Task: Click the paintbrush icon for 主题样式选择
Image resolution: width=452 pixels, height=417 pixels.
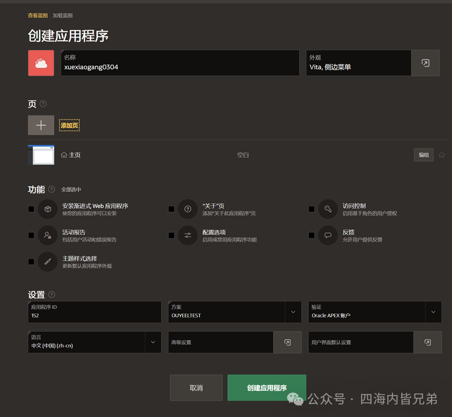Action: click(x=48, y=261)
